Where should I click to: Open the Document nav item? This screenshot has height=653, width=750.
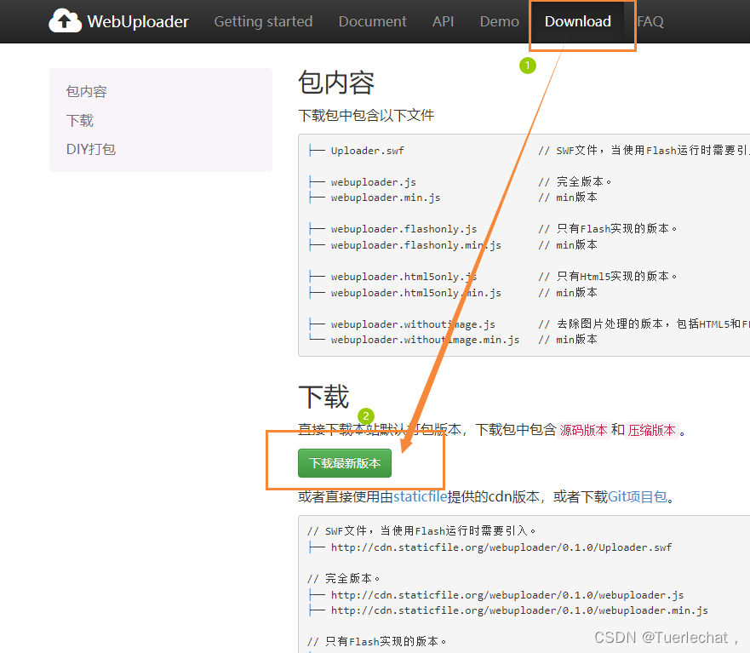(x=372, y=21)
